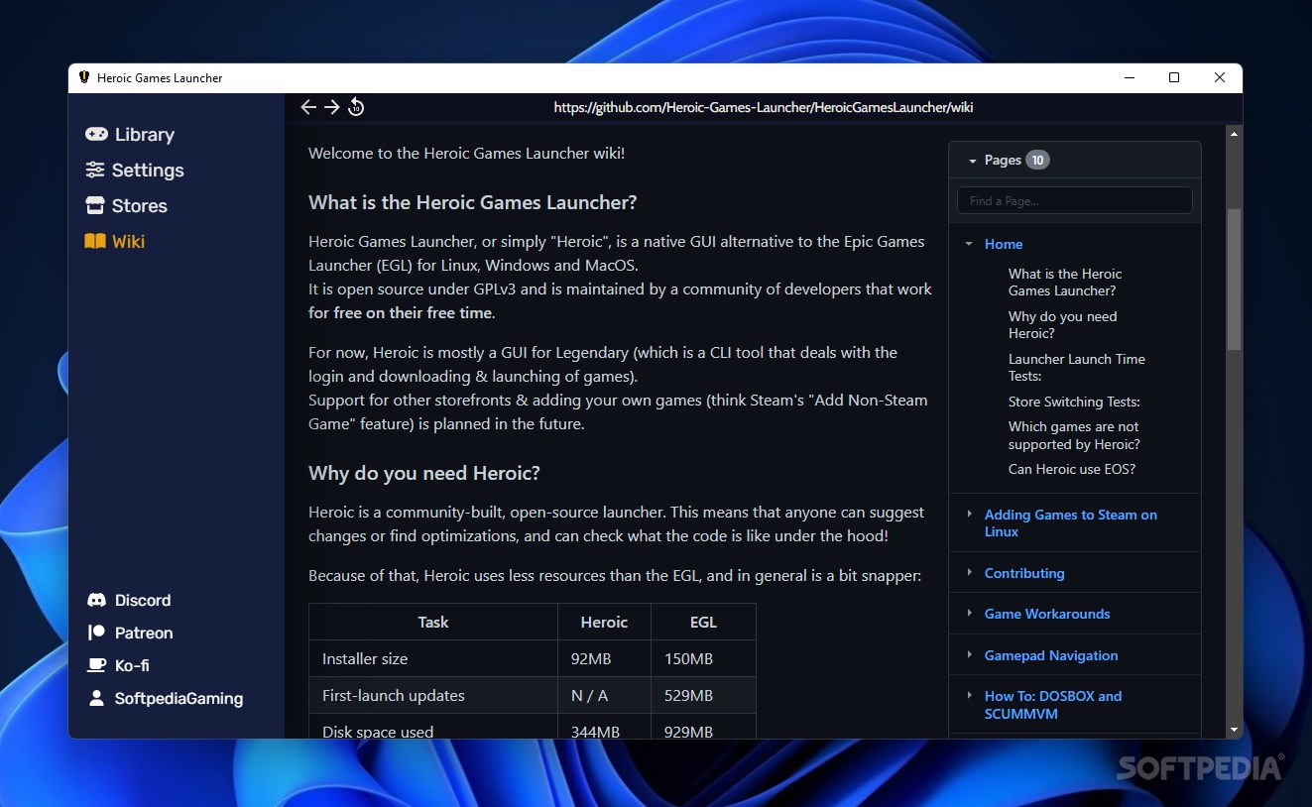
Task: Jump to 'Launcher Launch Time Tests:' section
Action: click(1077, 368)
